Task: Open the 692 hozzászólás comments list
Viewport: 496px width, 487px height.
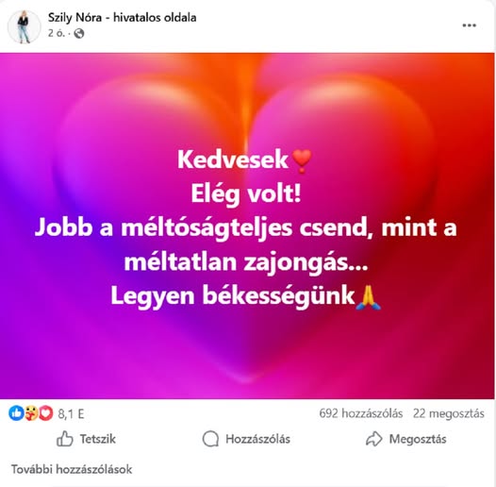Action: point(361,413)
